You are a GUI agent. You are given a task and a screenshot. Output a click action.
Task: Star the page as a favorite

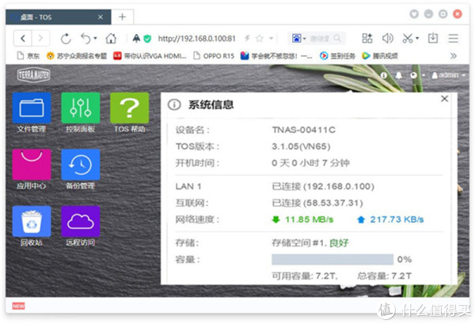coord(259,38)
